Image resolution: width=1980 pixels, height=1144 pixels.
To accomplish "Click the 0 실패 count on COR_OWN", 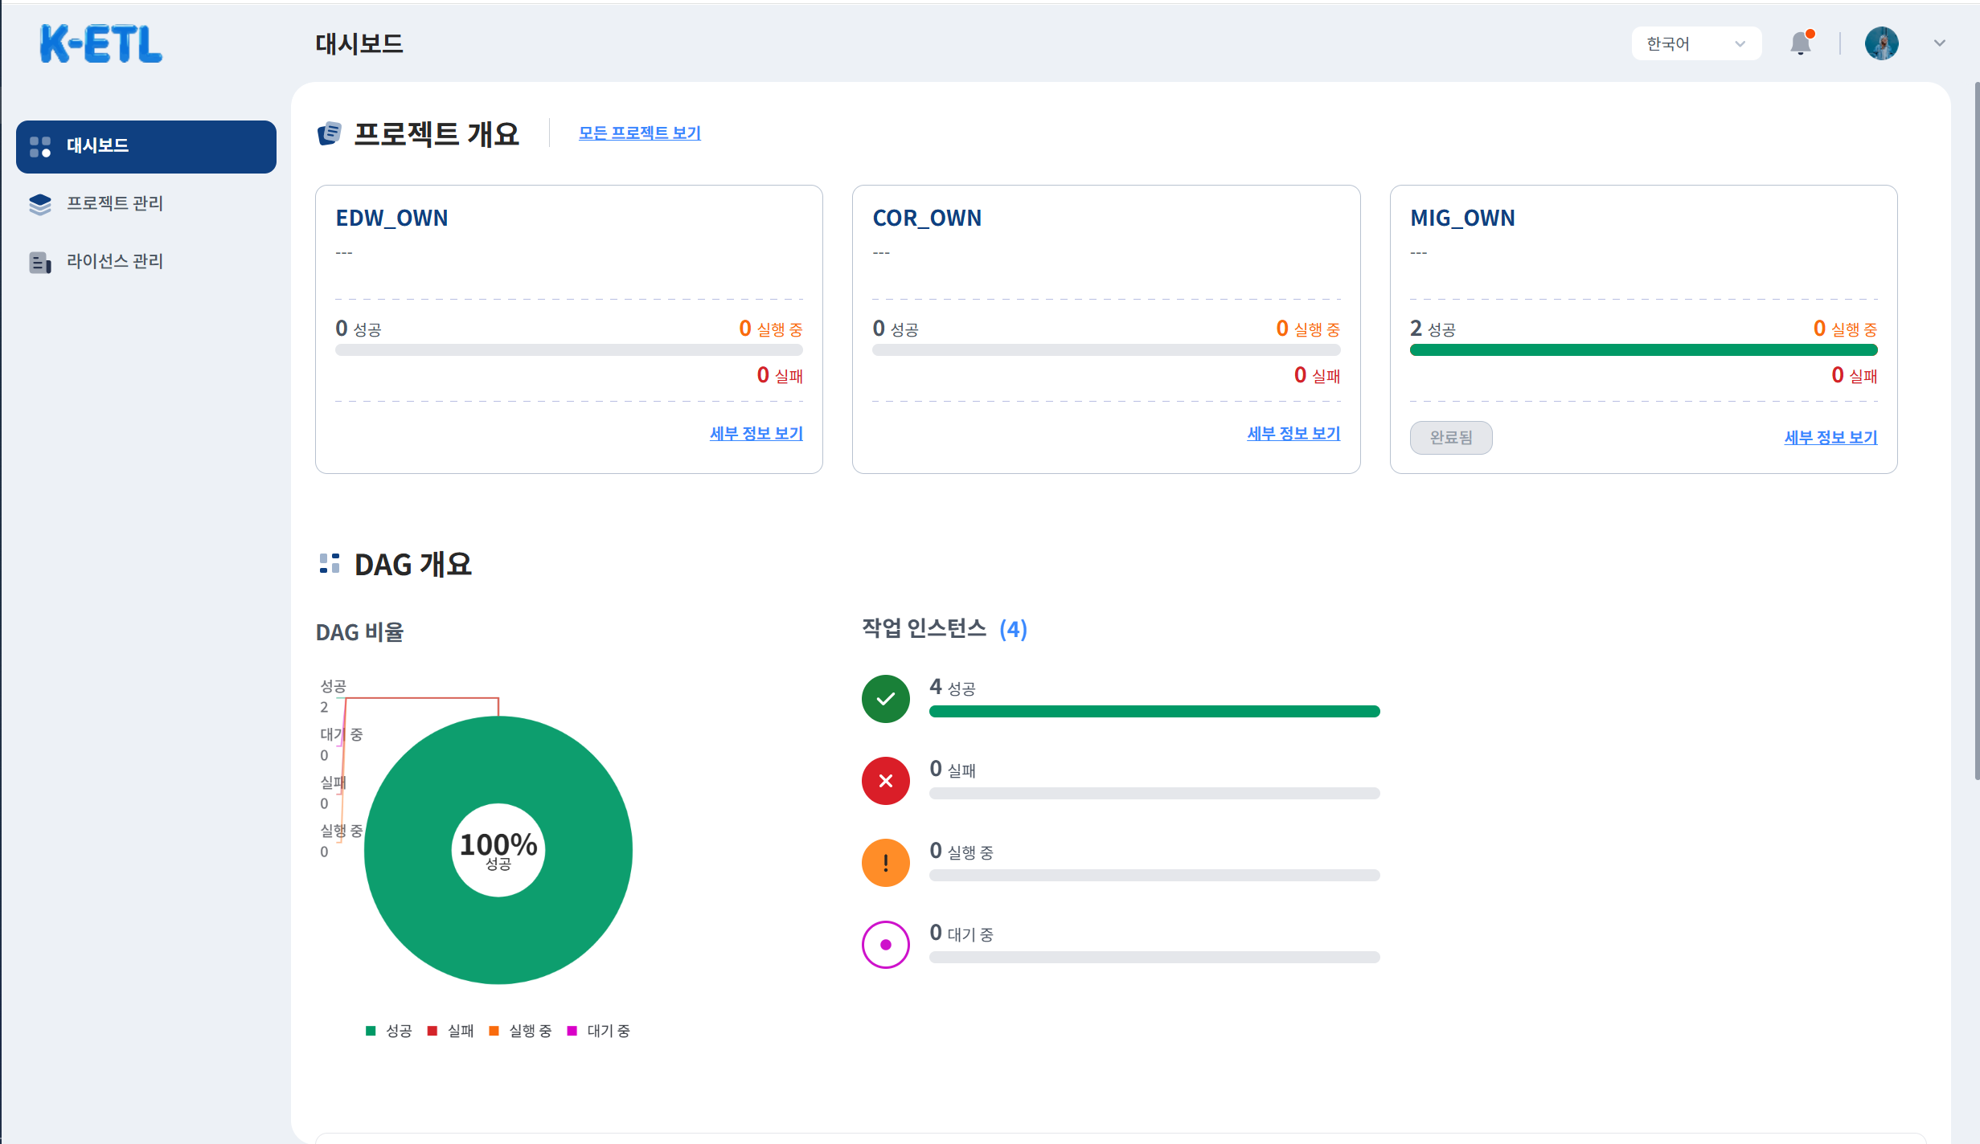I will [x=1317, y=375].
